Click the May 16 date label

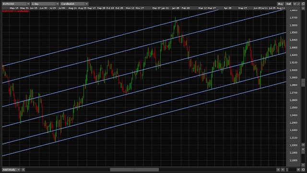coord(14,8)
